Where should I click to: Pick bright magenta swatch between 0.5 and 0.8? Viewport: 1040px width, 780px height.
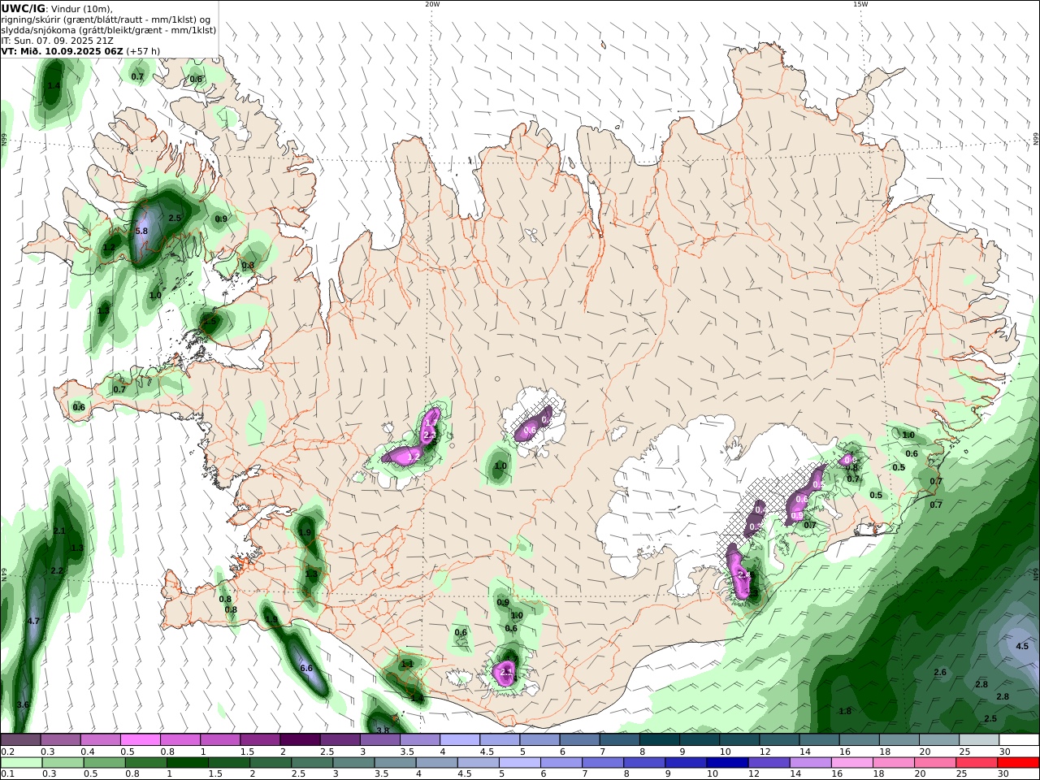click(140, 740)
